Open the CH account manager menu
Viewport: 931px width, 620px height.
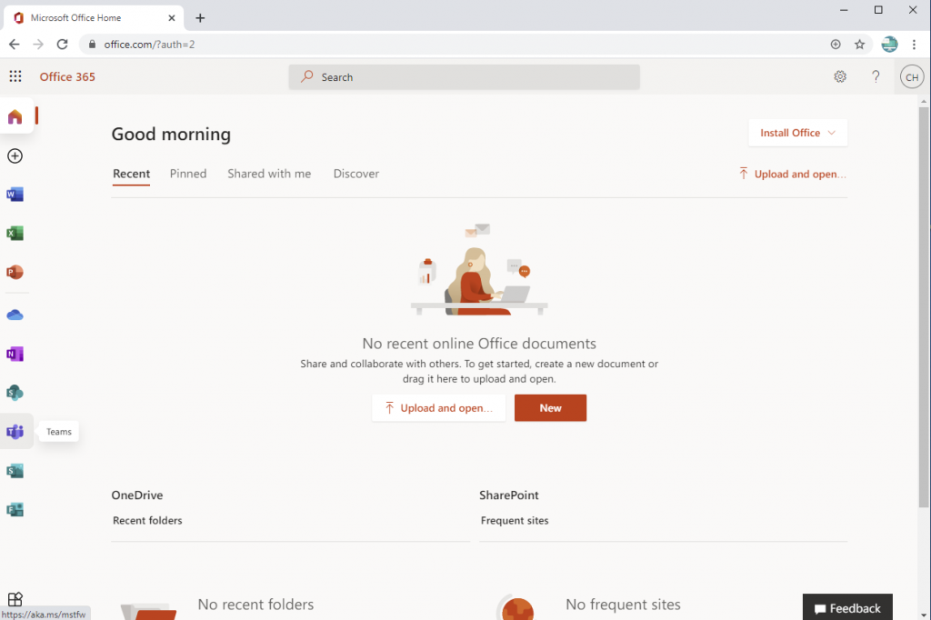coord(911,77)
